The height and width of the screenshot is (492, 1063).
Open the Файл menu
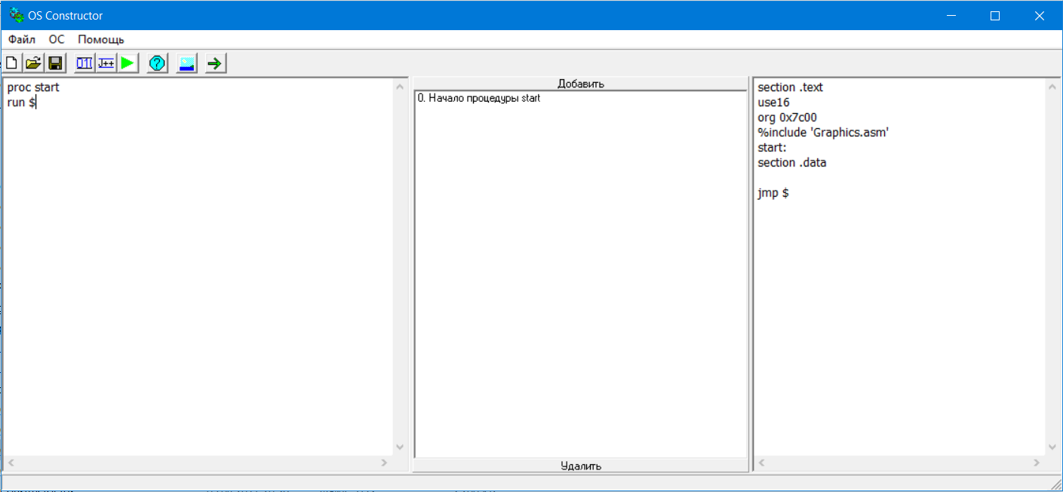[x=22, y=39]
